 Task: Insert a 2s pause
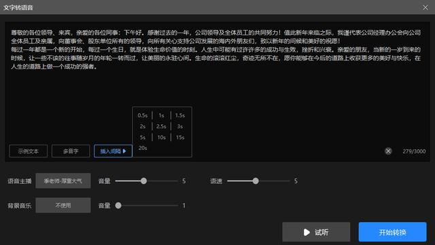[143, 126]
